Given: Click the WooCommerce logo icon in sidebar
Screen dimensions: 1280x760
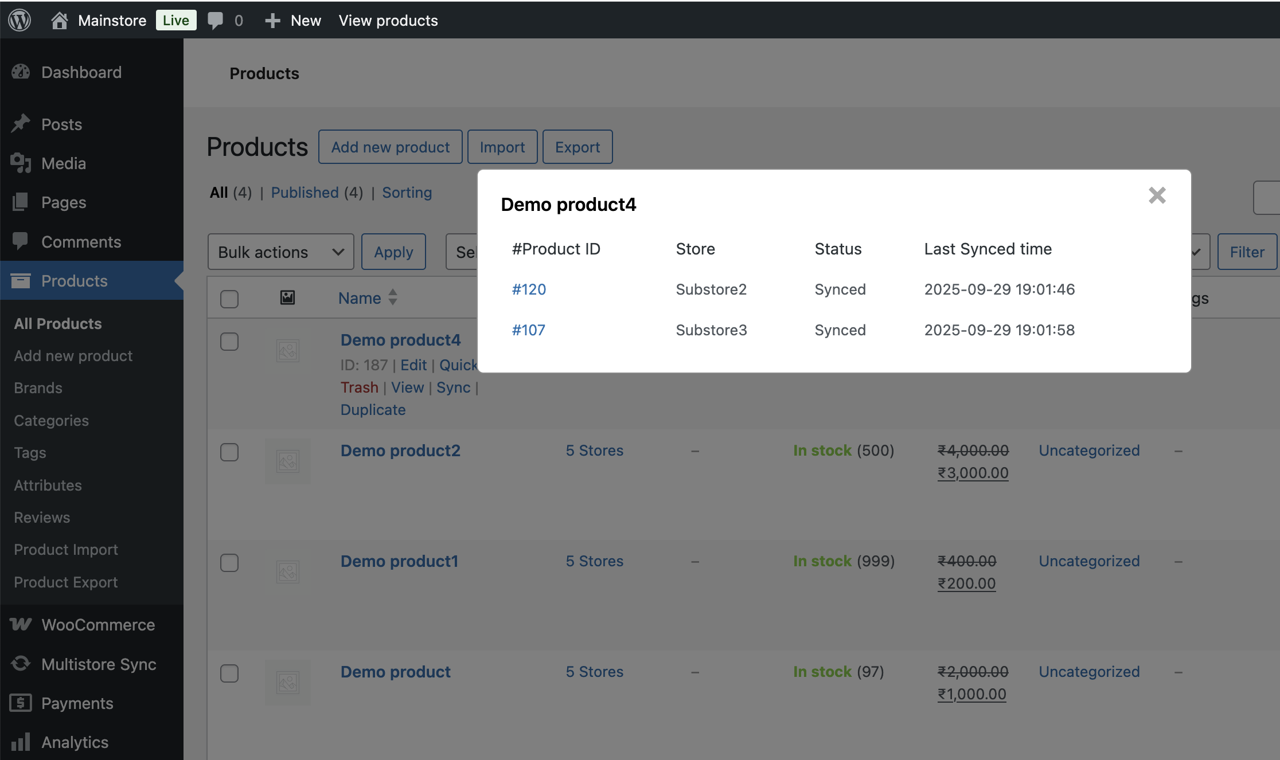Looking at the screenshot, I should 21,625.
